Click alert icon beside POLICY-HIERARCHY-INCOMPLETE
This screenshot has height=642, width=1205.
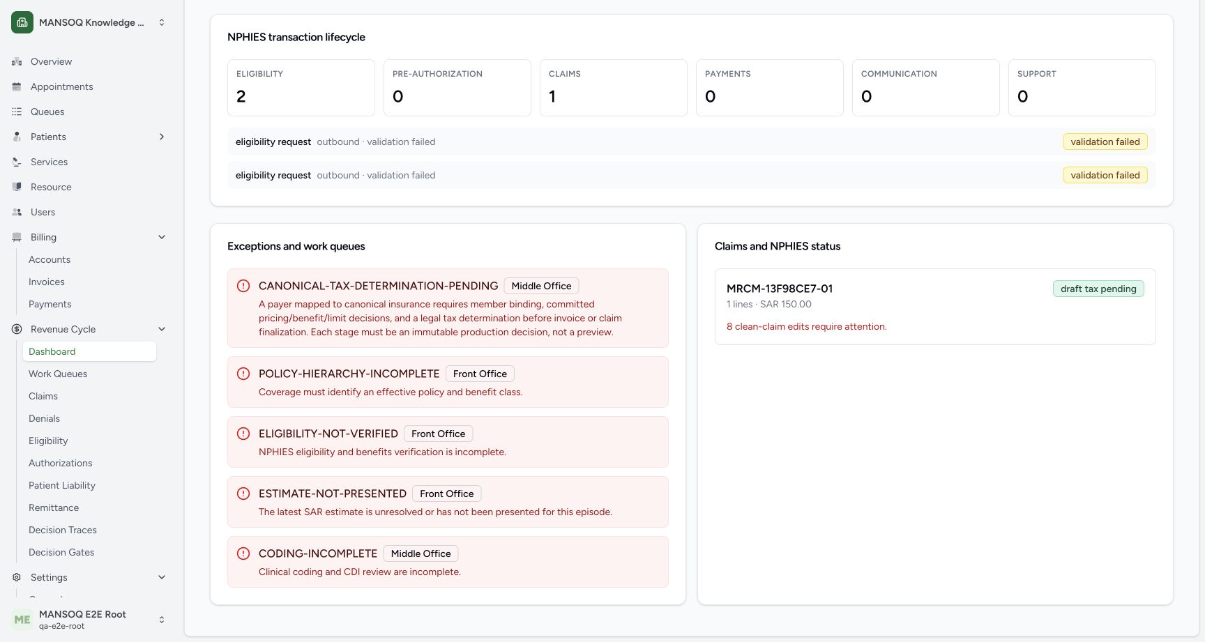(x=243, y=374)
